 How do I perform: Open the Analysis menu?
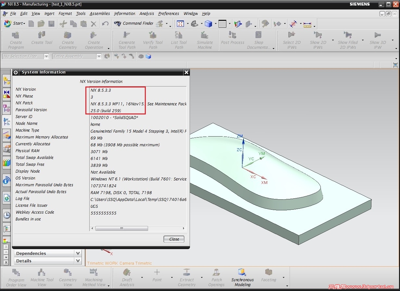pos(147,14)
